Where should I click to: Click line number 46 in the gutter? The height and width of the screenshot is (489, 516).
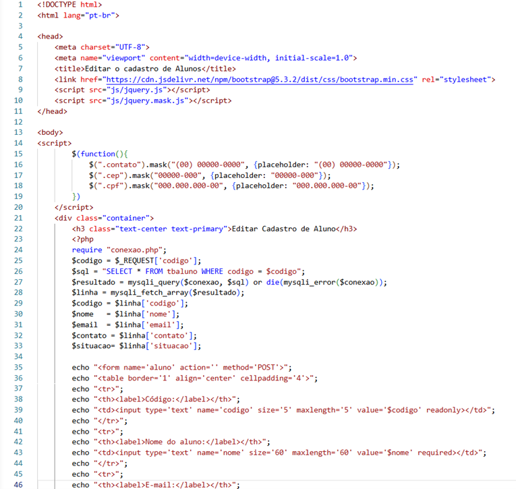(x=18, y=485)
